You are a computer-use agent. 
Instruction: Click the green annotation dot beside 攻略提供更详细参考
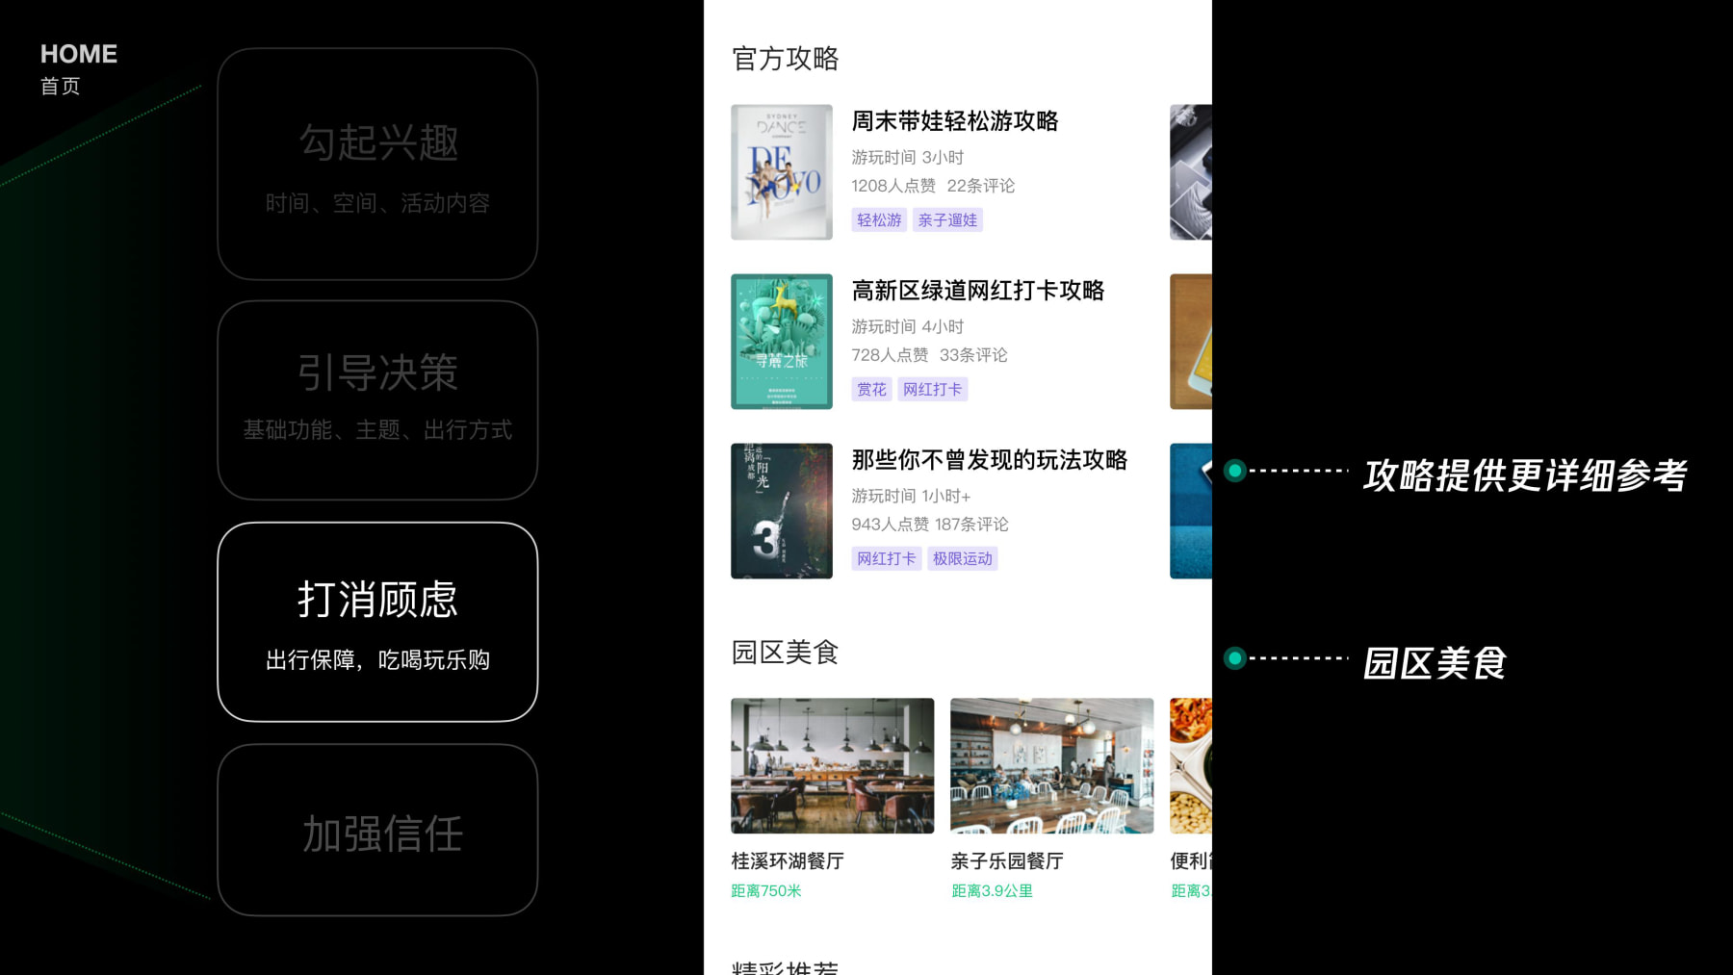pyautogui.click(x=1233, y=471)
